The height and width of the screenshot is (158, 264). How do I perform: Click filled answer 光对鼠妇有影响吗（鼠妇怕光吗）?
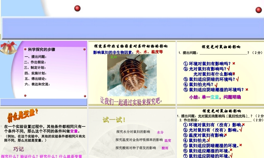point(223,116)
